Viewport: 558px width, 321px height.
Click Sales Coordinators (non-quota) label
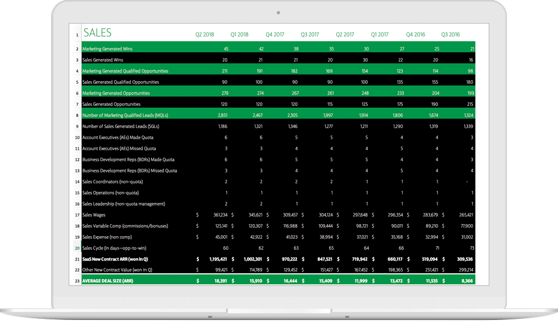112,181
